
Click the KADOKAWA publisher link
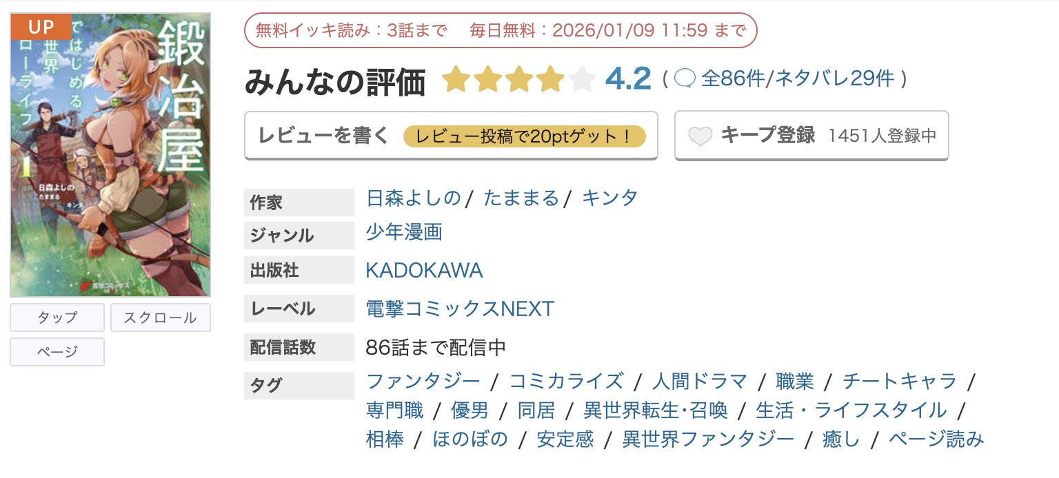(x=425, y=270)
